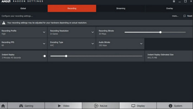Select the Recording tab
193x109 pixels.
[x=72, y=8]
